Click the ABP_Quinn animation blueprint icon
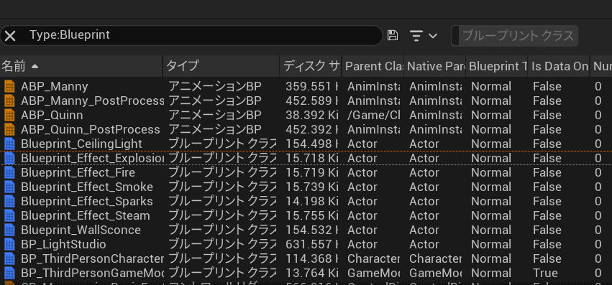Image resolution: width=612 pixels, height=285 pixels. (x=9, y=115)
